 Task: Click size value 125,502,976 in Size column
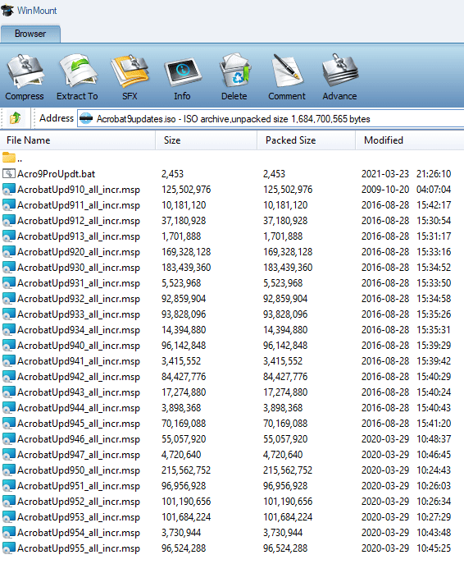pyautogui.click(x=186, y=190)
